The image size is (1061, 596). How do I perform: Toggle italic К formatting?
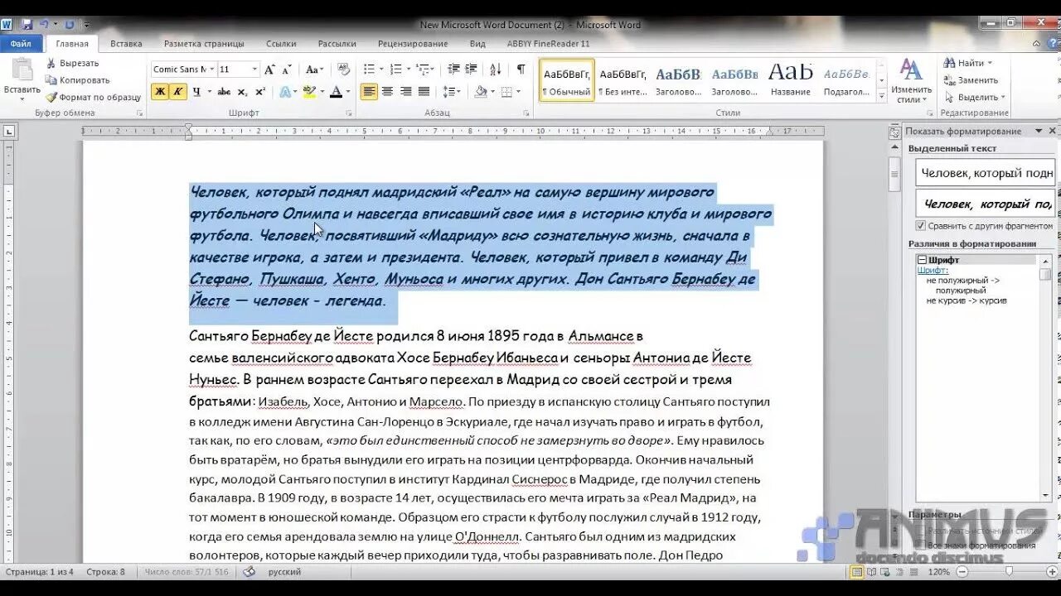click(177, 92)
